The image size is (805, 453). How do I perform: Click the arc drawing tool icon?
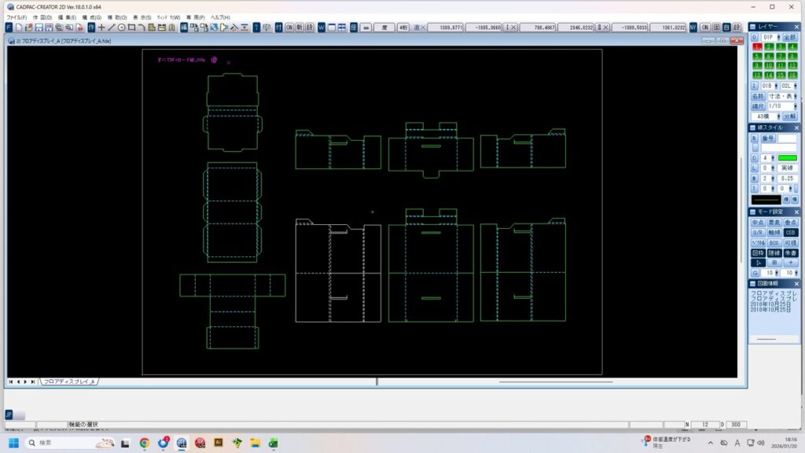point(142,28)
